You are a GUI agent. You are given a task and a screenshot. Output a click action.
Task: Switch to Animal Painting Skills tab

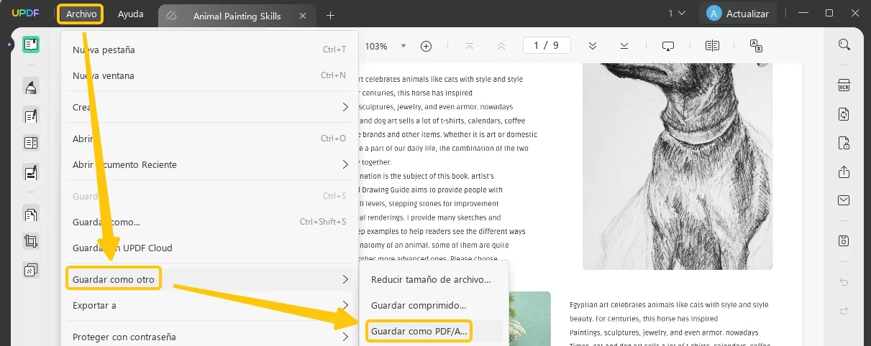237,15
